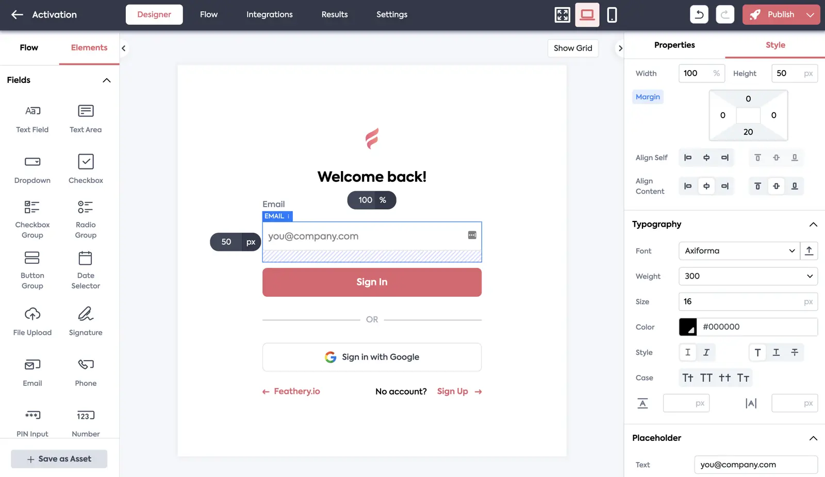Switch to desktop viewport preview
Image resolution: width=825 pixels, height=477 pixels.
click(x=587, y=14)
